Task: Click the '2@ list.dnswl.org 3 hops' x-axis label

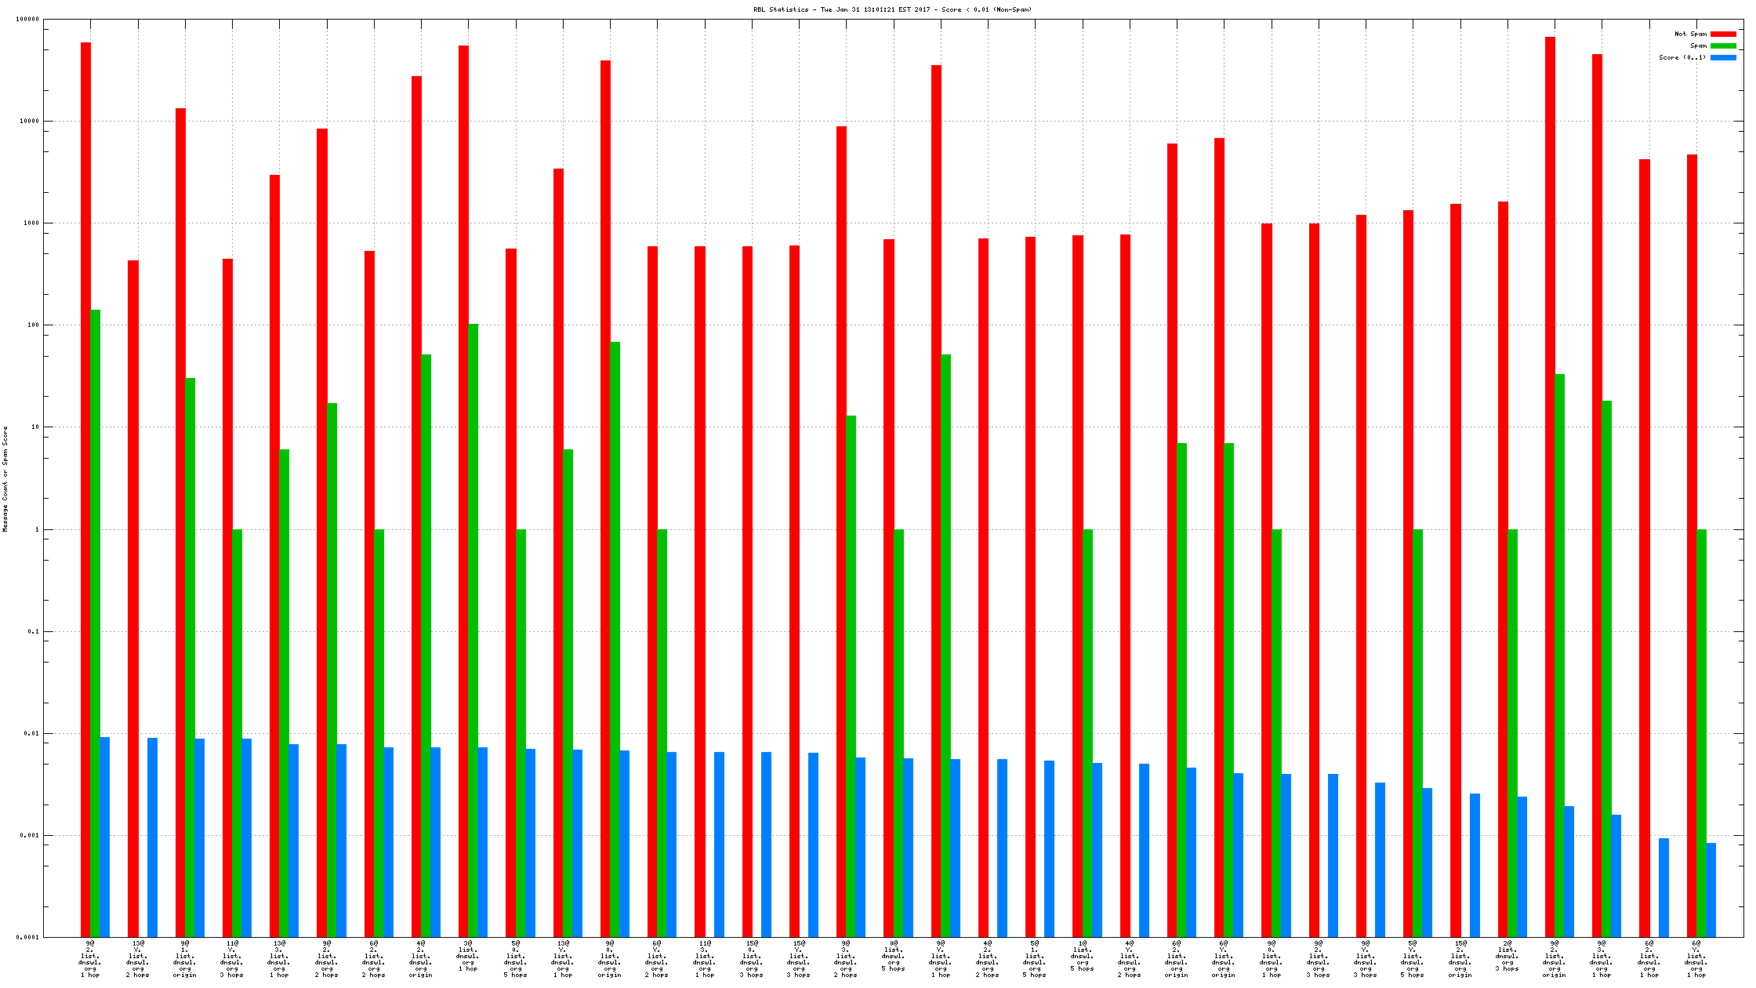Action: tap(1507, 956)
